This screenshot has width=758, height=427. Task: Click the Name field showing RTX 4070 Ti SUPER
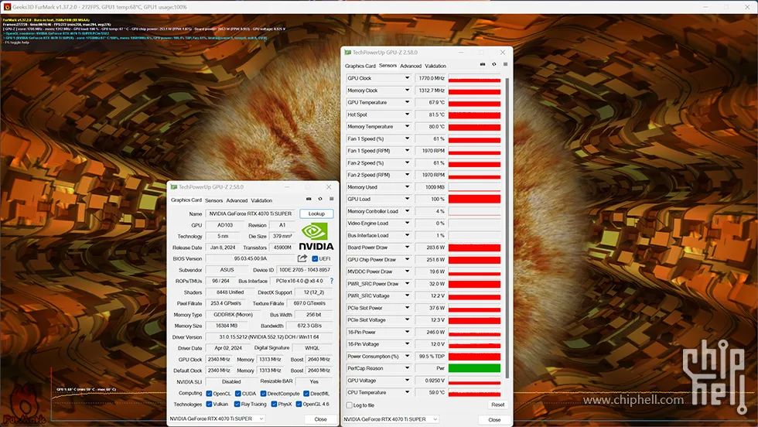(x=251, y=213)
